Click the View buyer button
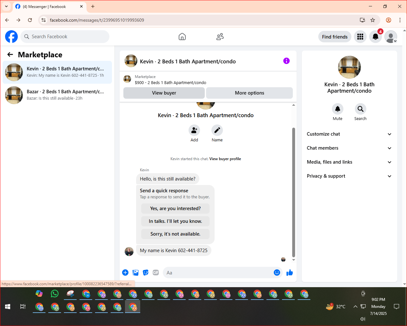 tap(164, 93)
